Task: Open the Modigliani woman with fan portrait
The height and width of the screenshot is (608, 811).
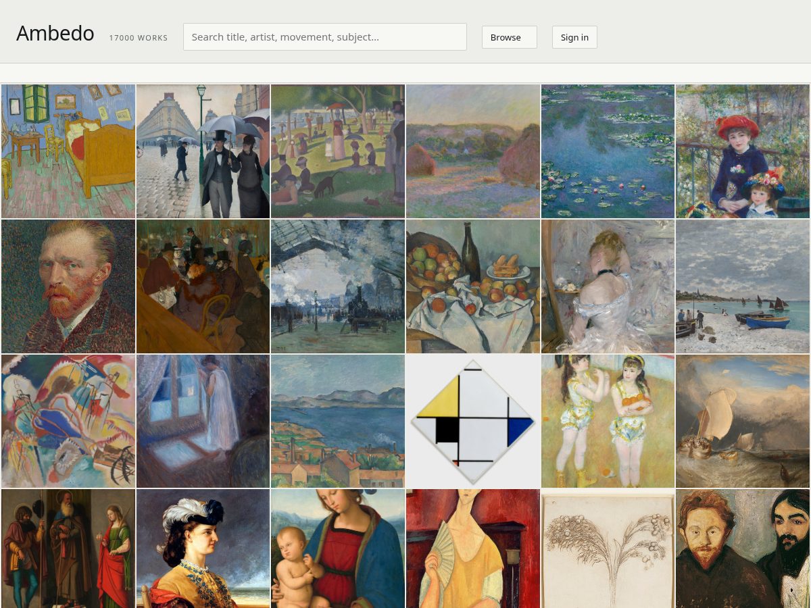Action: (473, 549)
